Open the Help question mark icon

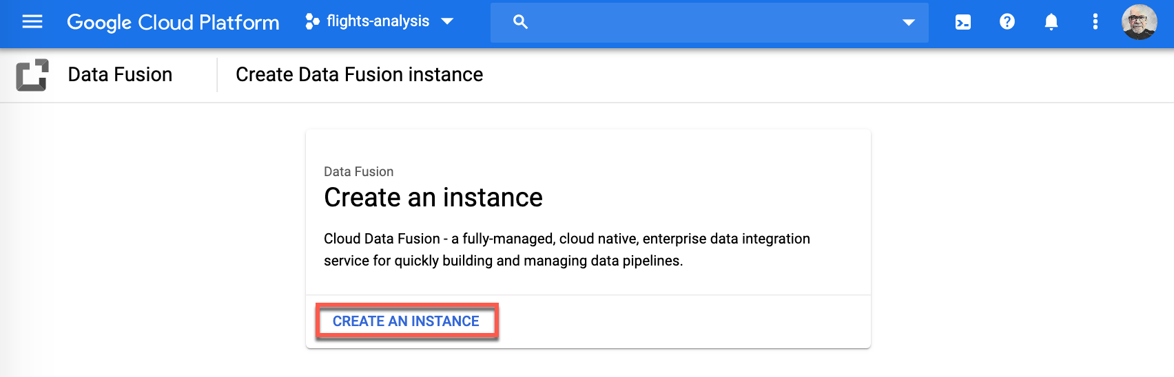click(1007, 22)
